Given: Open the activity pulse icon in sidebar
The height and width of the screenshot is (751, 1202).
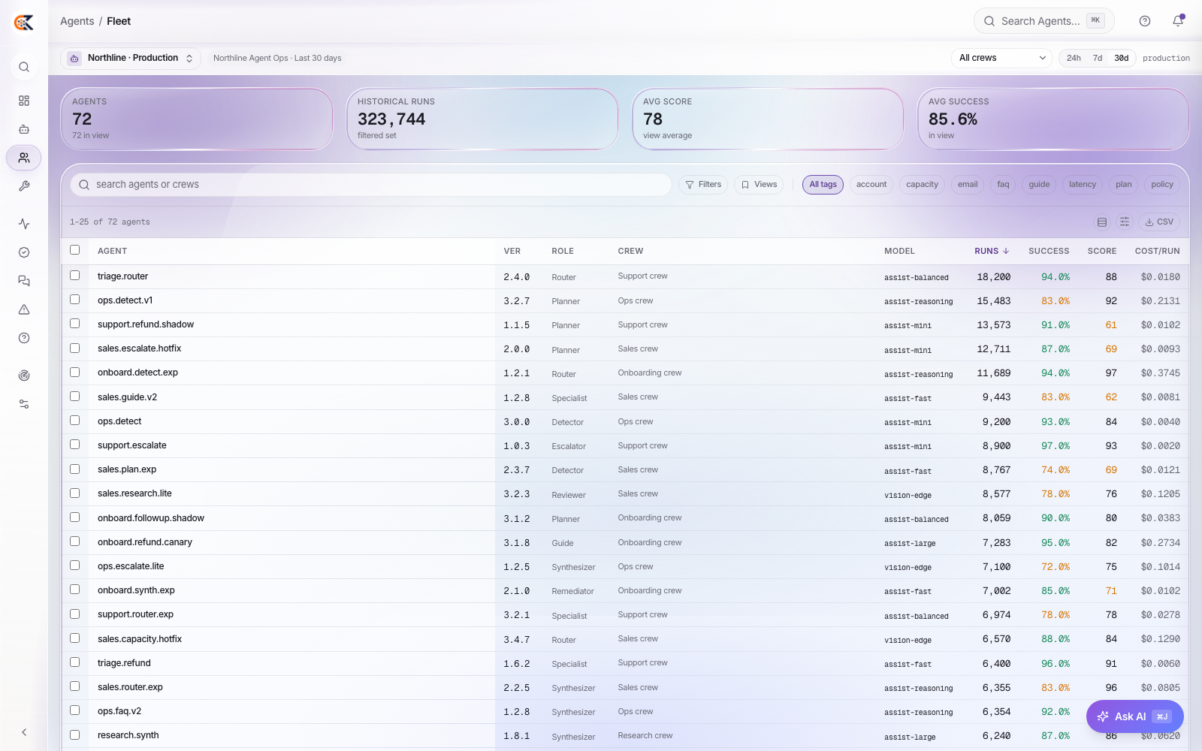Looking at the screenshot, I should click(24, 224).
